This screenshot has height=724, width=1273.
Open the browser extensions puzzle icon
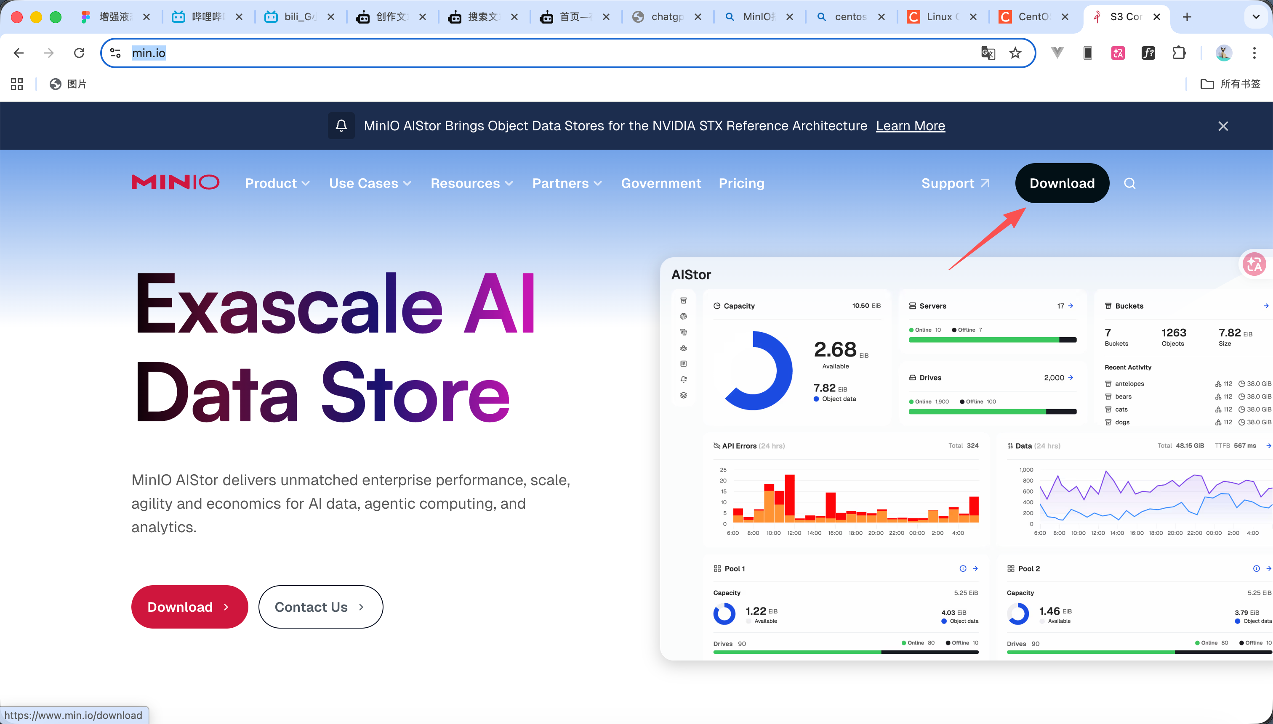(x=1179, y=53)
